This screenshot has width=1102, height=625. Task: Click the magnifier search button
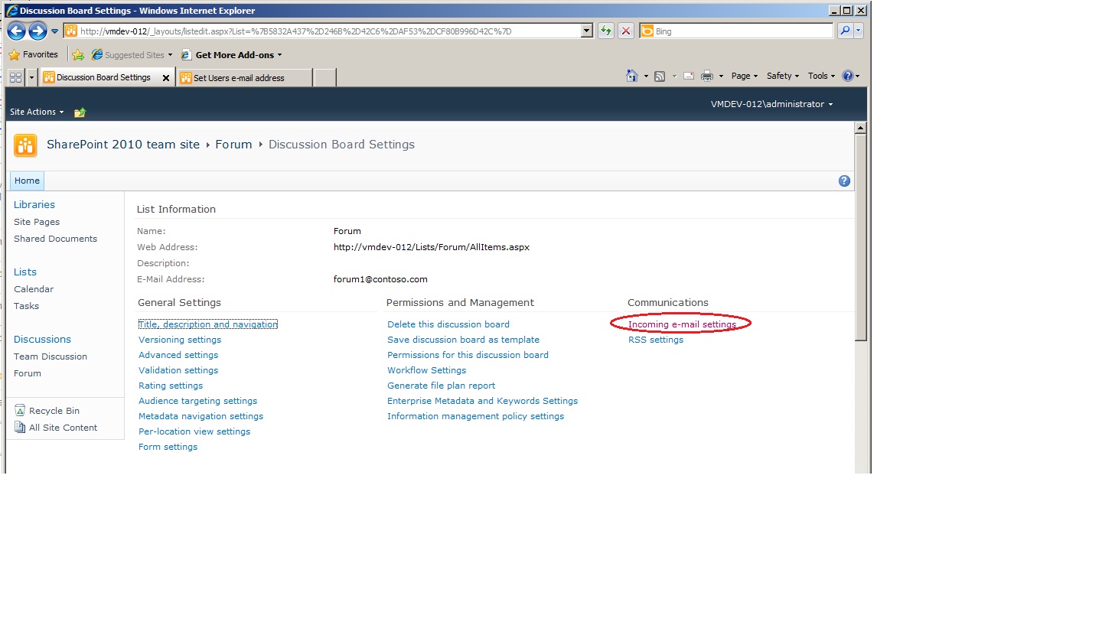click(845, 31)
